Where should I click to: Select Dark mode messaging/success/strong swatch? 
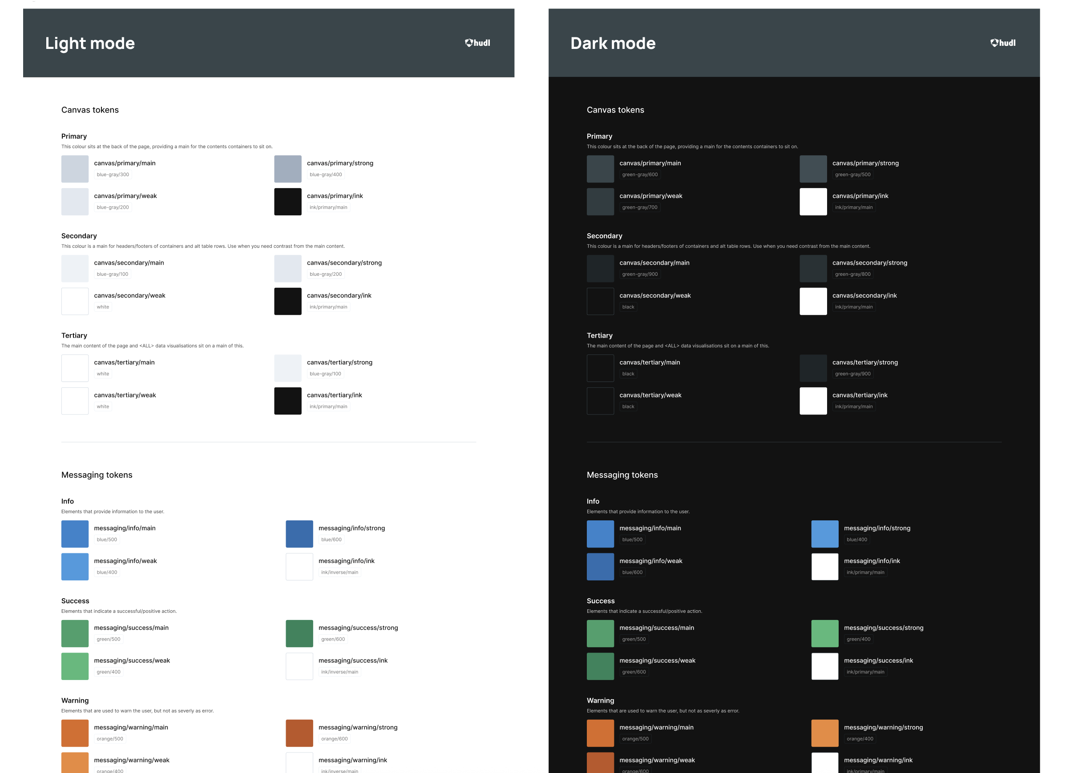(825, 633)
